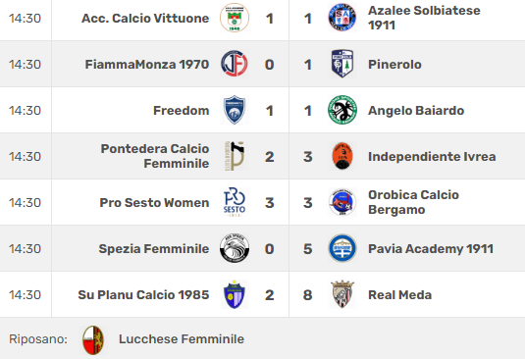Open the Angelo Baiardo green round logo
This screenshot has height=359, width=525.
pos(342,110)
